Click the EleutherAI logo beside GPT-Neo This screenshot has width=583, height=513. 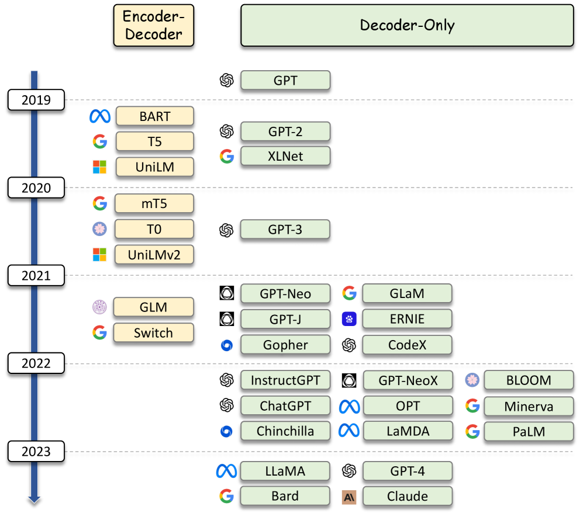(x=227, y=293)
